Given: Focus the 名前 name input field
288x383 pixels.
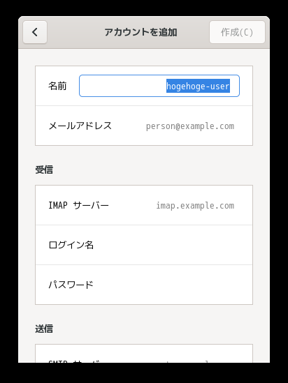Looking at the screenshot, I should (x=159, y=86).
